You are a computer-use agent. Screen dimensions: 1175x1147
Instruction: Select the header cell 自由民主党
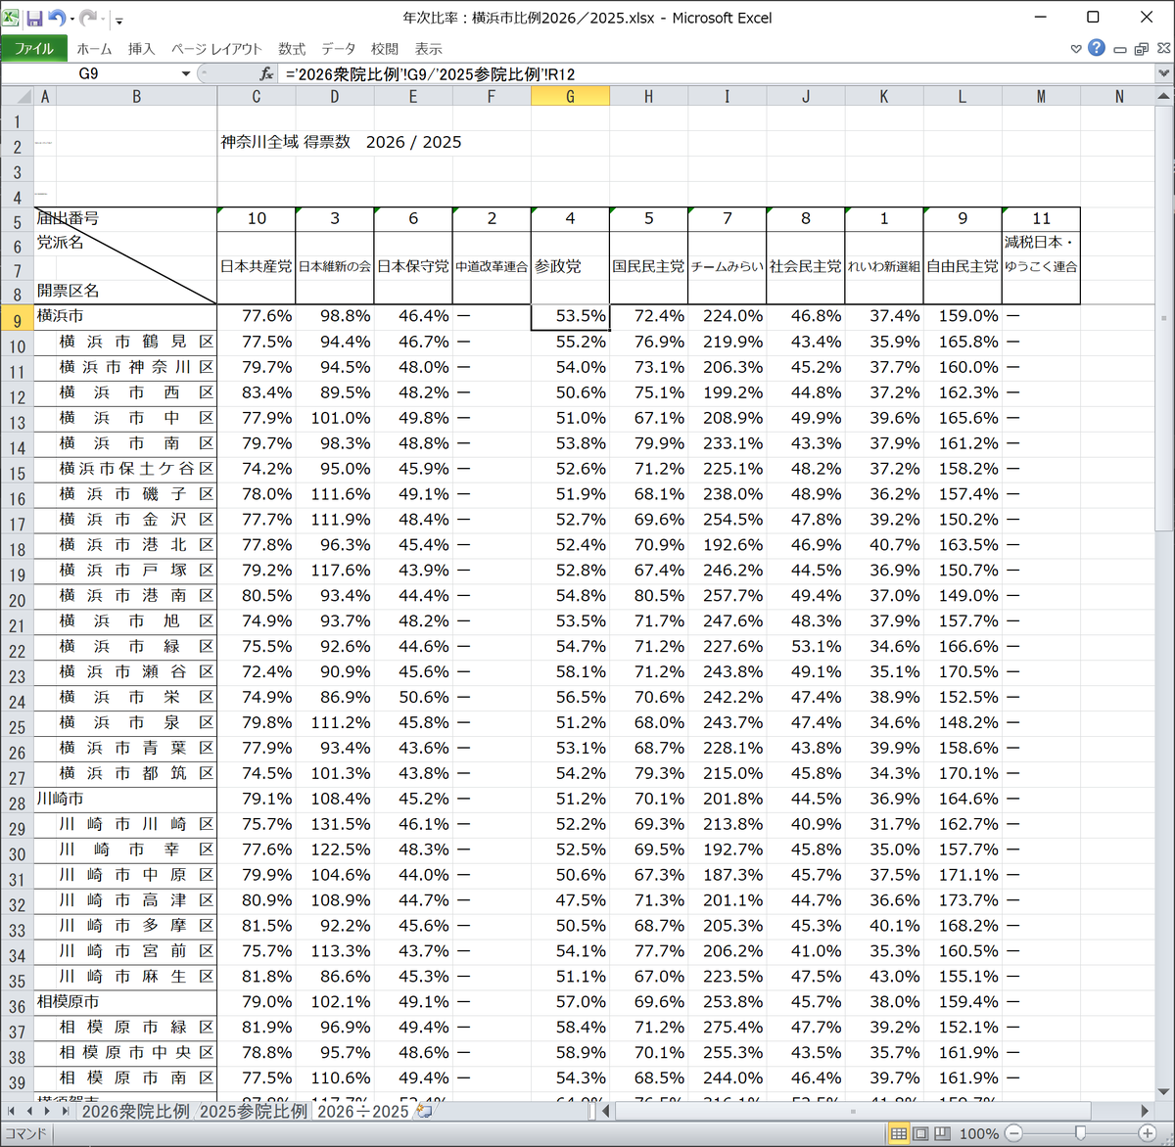tap(963, 266)
